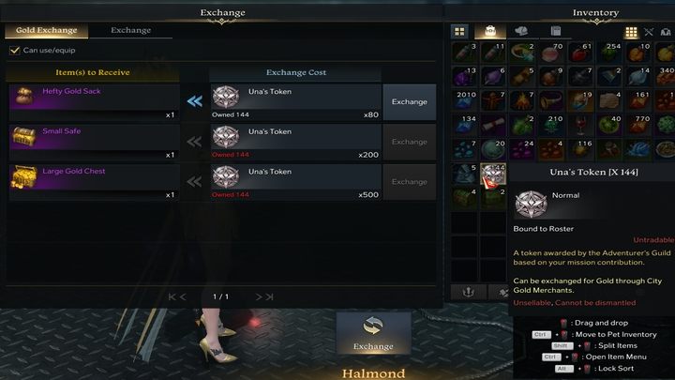The image size is (675, 380).
Task: Click double arrow beside Large Gold Chest row
Action: click(194, 181)
